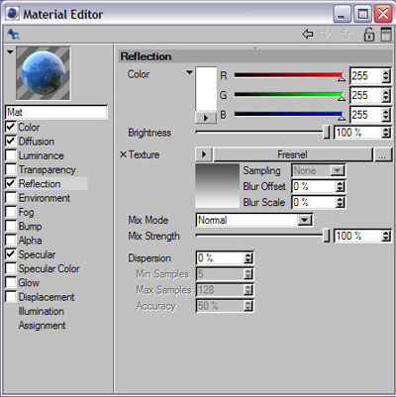Image resolution: width=396 pixels, height=397 pixels.
Task: Click the Fresnel texture button
Action: click(x=293, y=154)
